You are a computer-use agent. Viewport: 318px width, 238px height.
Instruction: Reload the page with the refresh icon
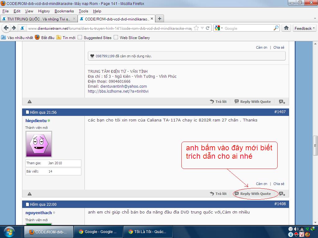[x=207, y=28]
